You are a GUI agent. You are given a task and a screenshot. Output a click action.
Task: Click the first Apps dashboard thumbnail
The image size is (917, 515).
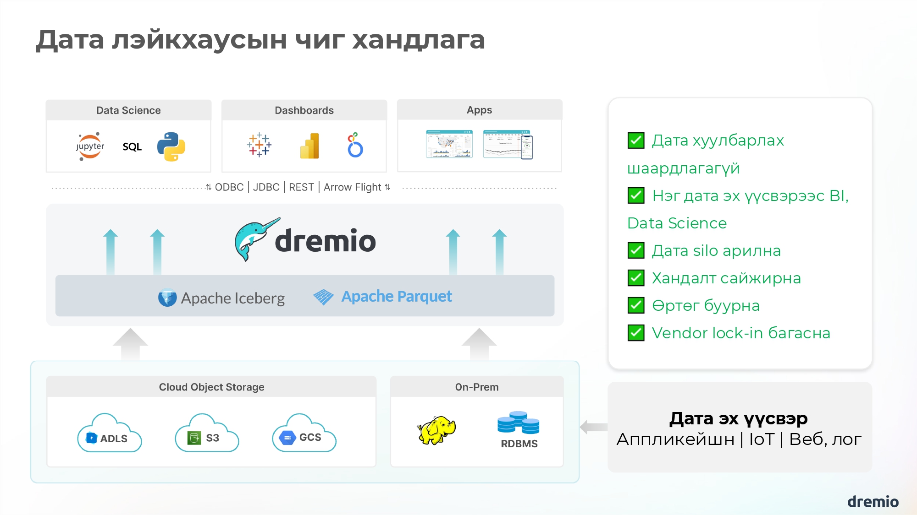pos(449,144)
